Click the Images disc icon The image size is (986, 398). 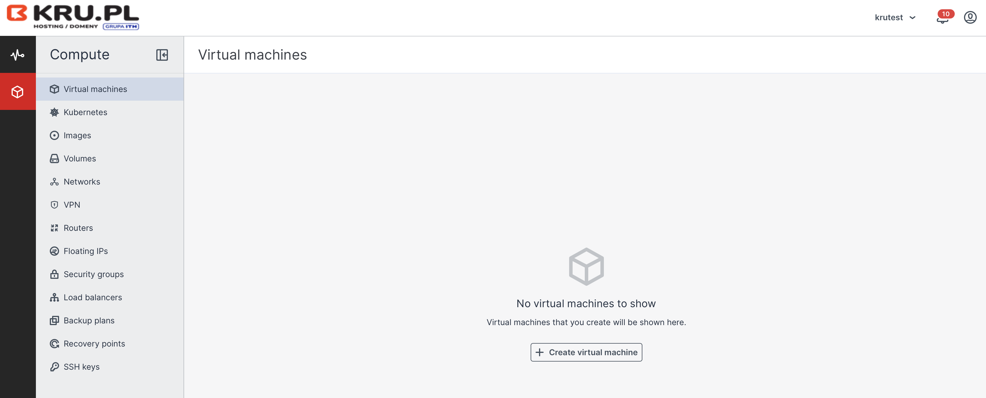[54, 135]
